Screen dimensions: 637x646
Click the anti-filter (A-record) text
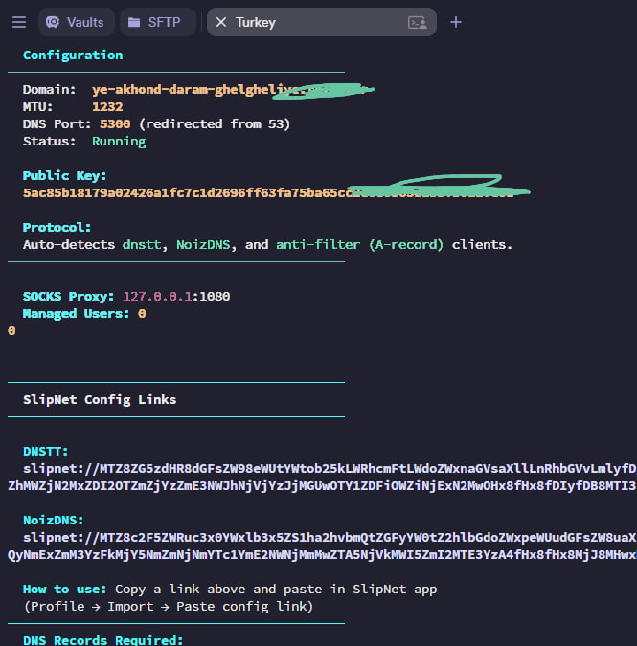pyautogui.click(x=359, y=245)
